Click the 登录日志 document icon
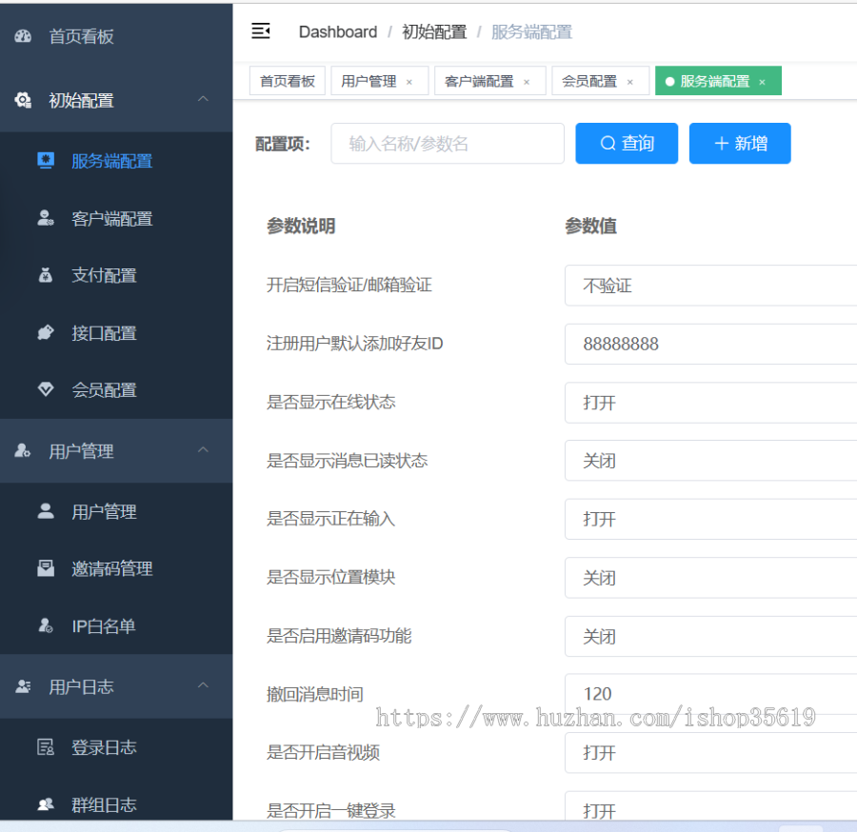857x832 pixels. pos(46,746)
